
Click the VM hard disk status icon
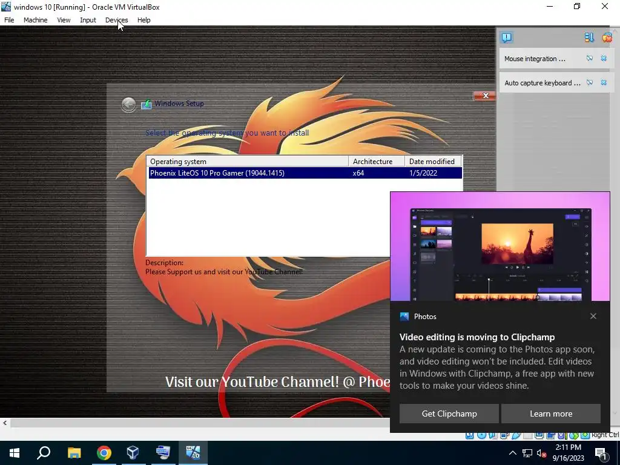coord(469,435)
